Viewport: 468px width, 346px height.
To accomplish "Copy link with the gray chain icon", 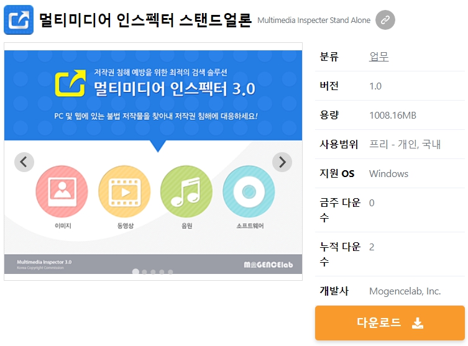I will [x=385, y=20].
